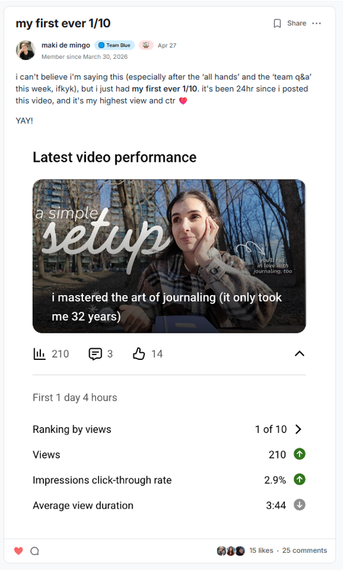Collapse the video performance details chevron
343x570 pixels.
point(300,353)
